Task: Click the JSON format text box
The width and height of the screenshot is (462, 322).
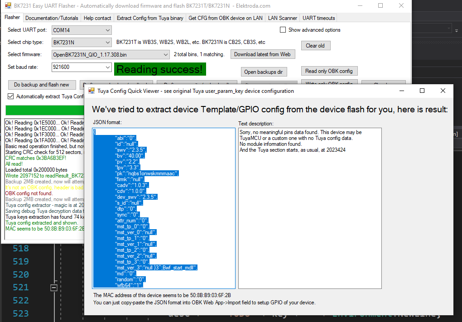Action: point(164,208)
